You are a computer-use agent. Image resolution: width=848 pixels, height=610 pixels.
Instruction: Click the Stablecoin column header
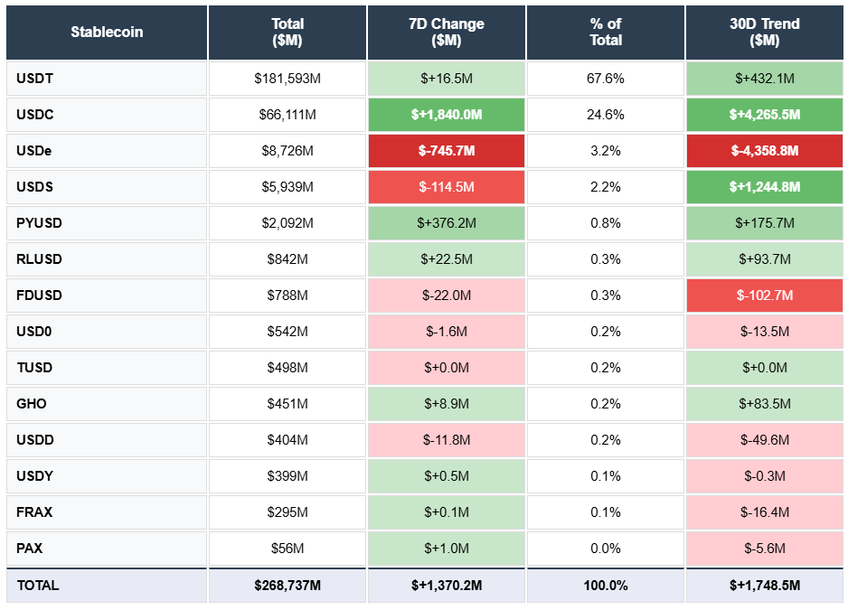[107, 33]
